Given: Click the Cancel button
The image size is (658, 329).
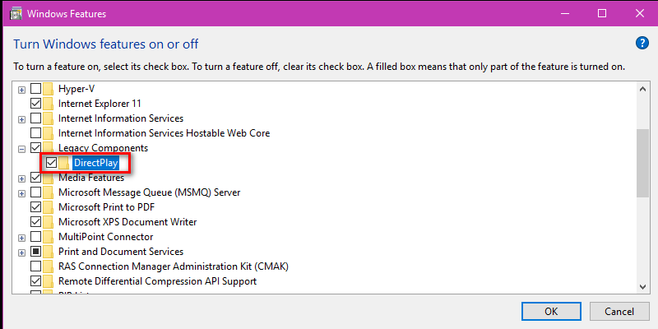Looking at the screenshot, I should pyautogui.click(x=619, y=312).
